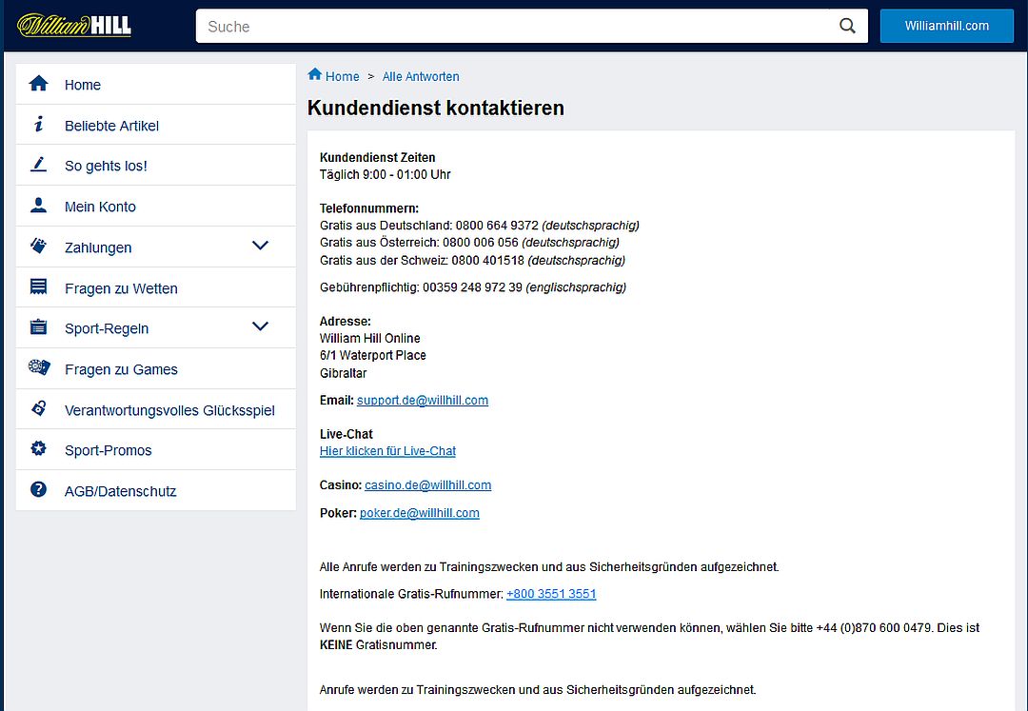
Task: Open Beliebte Artikel menu item
Action: (x=156, y=125)
